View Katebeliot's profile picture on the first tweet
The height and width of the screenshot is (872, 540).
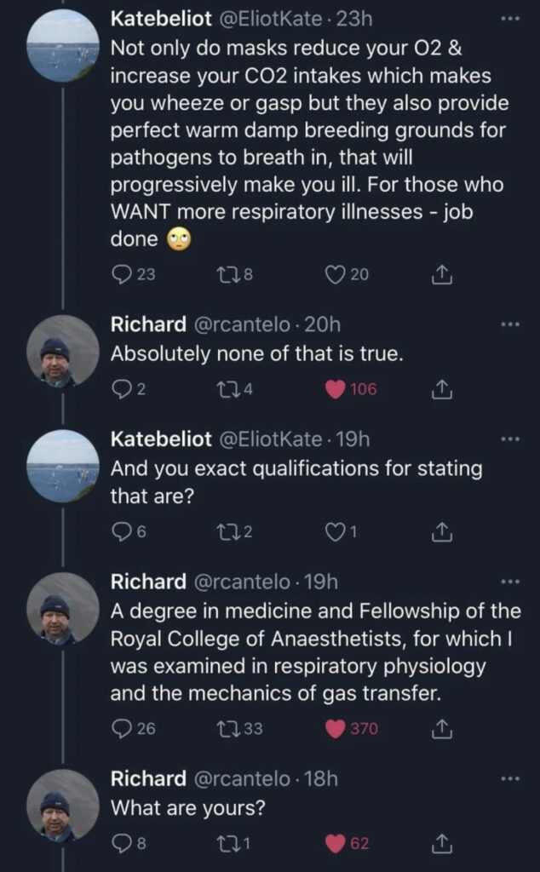pyautogui.click(x=63, y=46)
